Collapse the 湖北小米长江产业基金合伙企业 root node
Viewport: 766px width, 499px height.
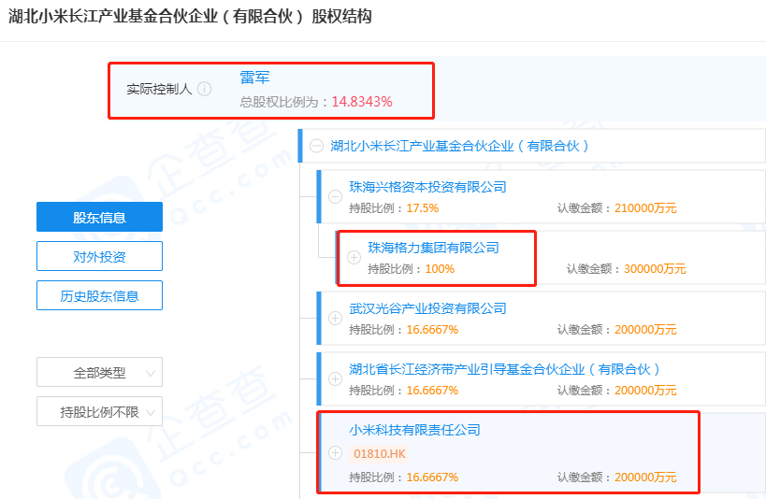point(316,146)
